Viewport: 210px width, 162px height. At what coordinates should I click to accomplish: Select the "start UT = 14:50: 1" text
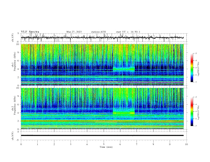point(128,32)
